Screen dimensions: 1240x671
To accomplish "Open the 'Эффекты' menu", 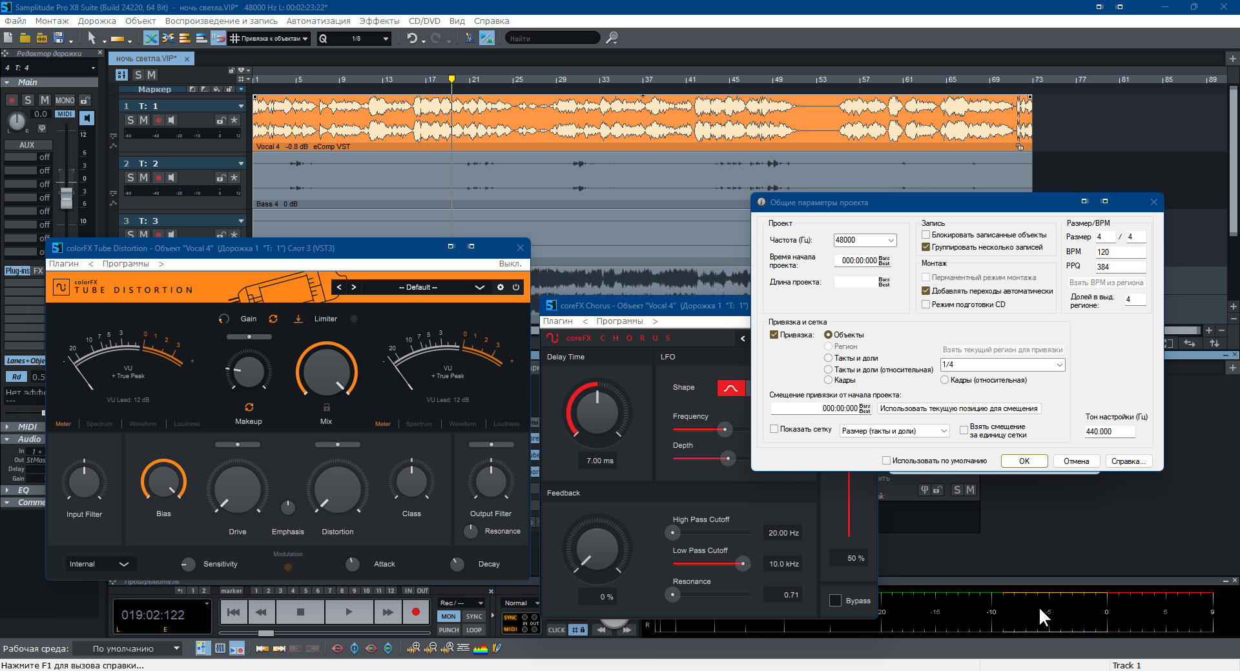I will click(x=379, y=21).
